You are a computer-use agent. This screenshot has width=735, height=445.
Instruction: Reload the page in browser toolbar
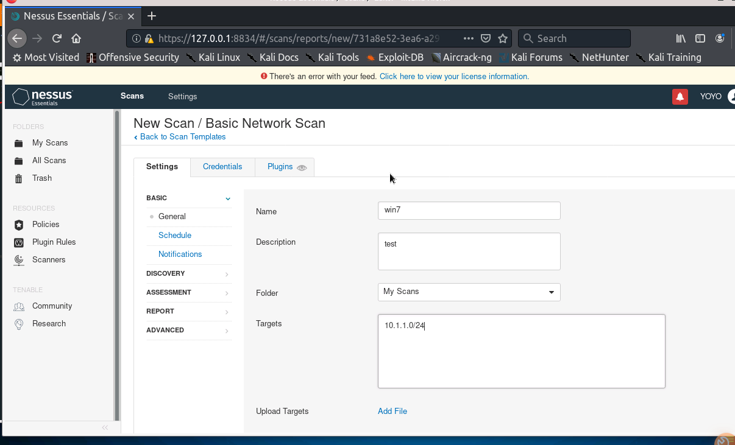[x=57, y=38]
